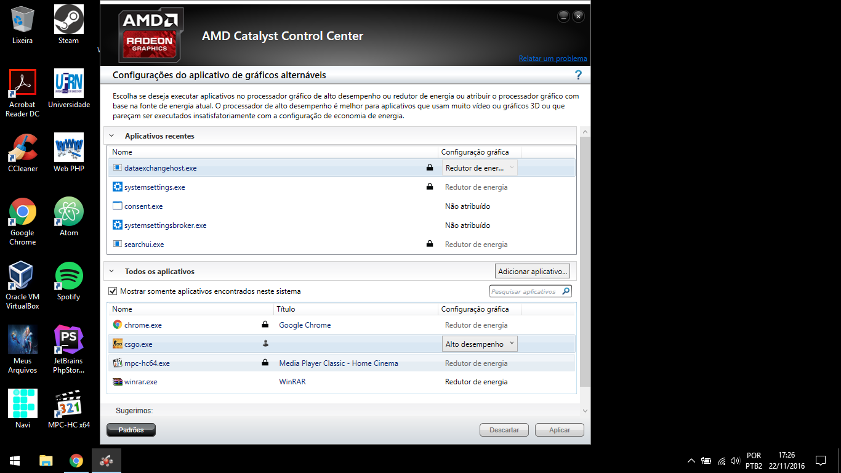Screen dimensions: 841x473
Task: Show hidden system tray icons
Action: (691, 461)
